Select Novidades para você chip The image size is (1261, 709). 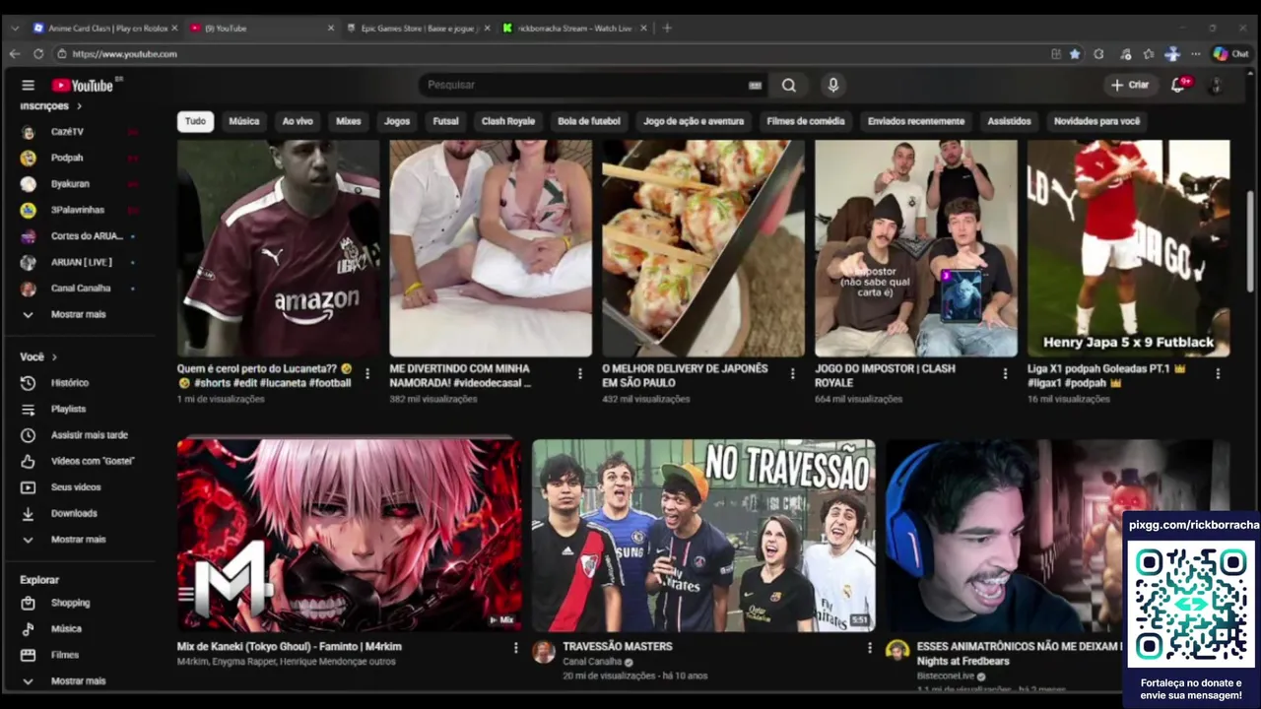1096,121
